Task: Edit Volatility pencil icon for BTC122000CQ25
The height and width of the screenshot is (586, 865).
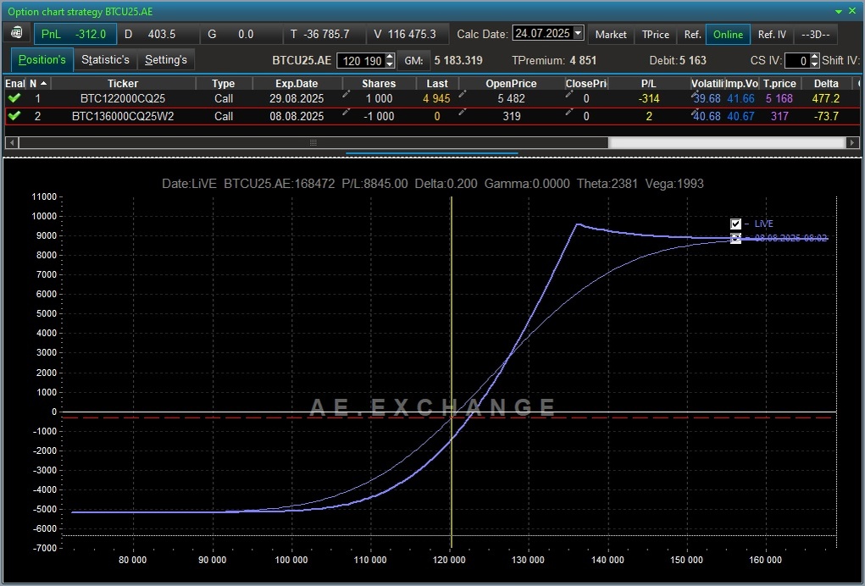Action: click(x=695, y=95)
